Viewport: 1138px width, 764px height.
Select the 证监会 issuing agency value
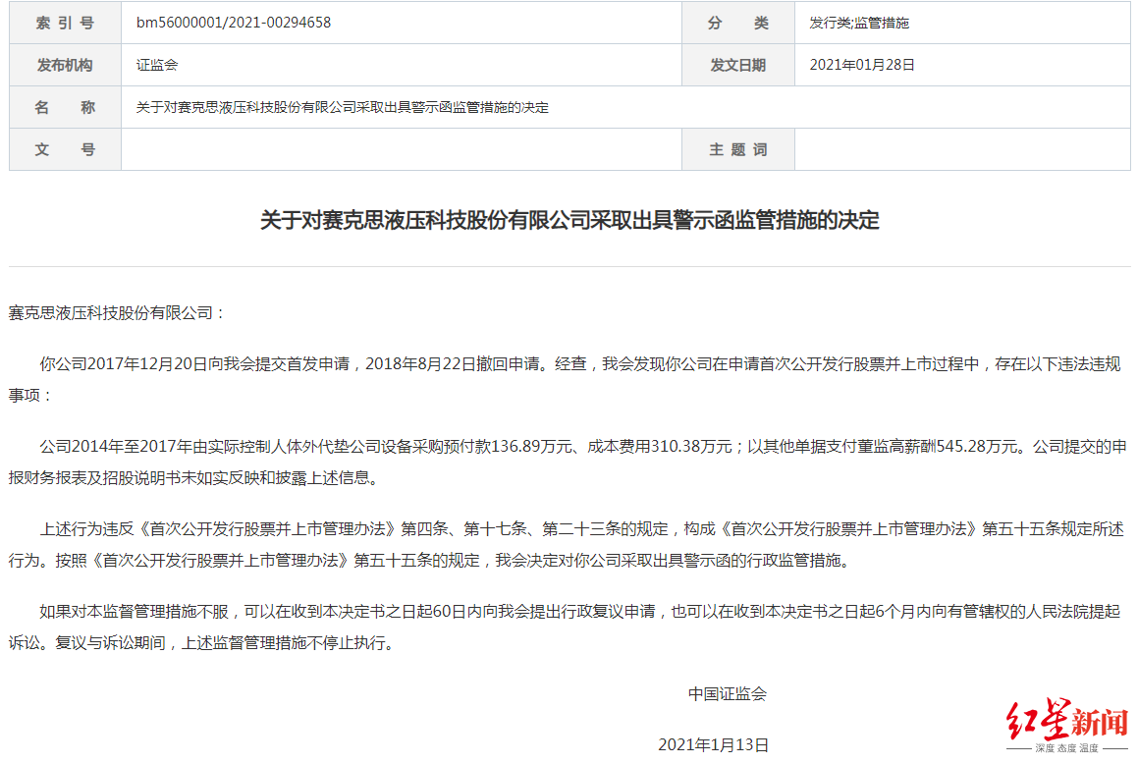click(157, 65)
